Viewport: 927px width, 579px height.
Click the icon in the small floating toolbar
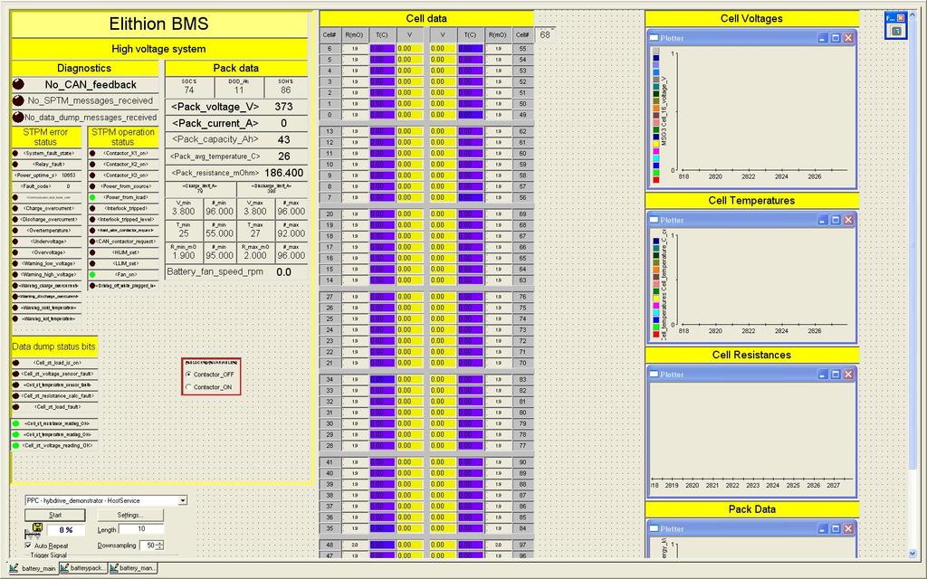point(897,31)
